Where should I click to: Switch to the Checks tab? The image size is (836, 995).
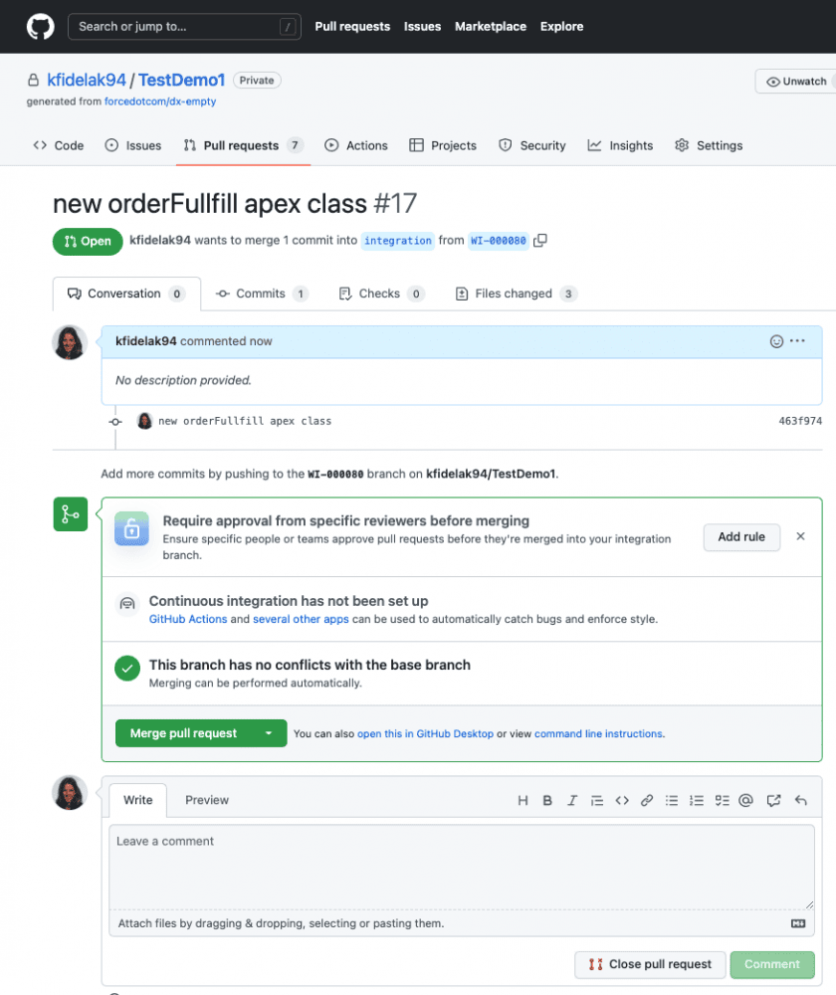pyautogui.click(x=381, y=294)
